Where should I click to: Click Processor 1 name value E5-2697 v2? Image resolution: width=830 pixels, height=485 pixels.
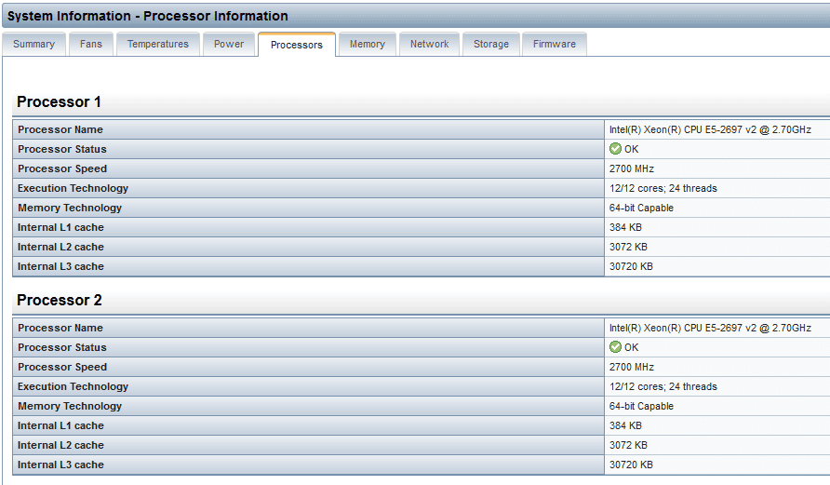pos(710,129)
